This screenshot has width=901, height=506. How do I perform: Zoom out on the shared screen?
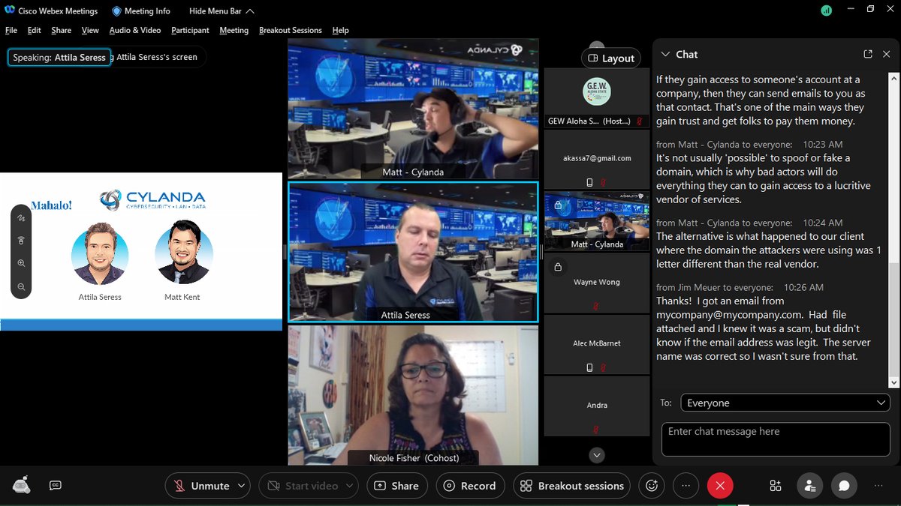coord(21,286)
